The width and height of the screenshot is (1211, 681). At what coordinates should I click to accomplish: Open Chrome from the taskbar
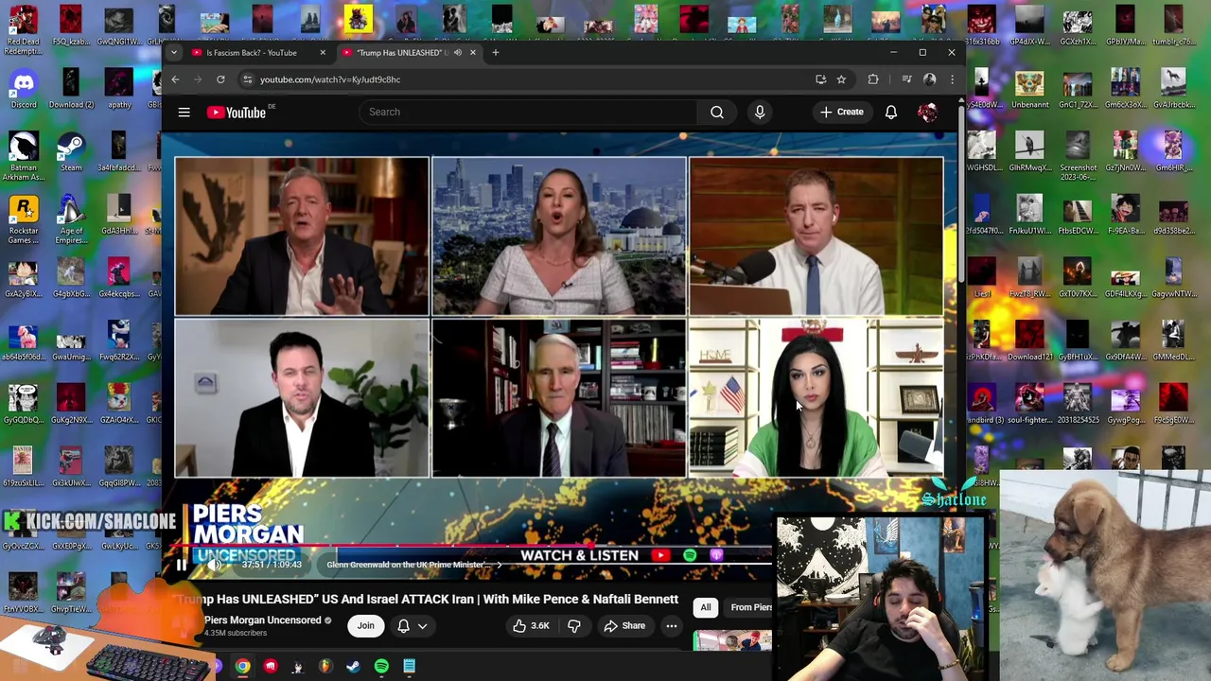pyautogui.click(x=243, y=667)
